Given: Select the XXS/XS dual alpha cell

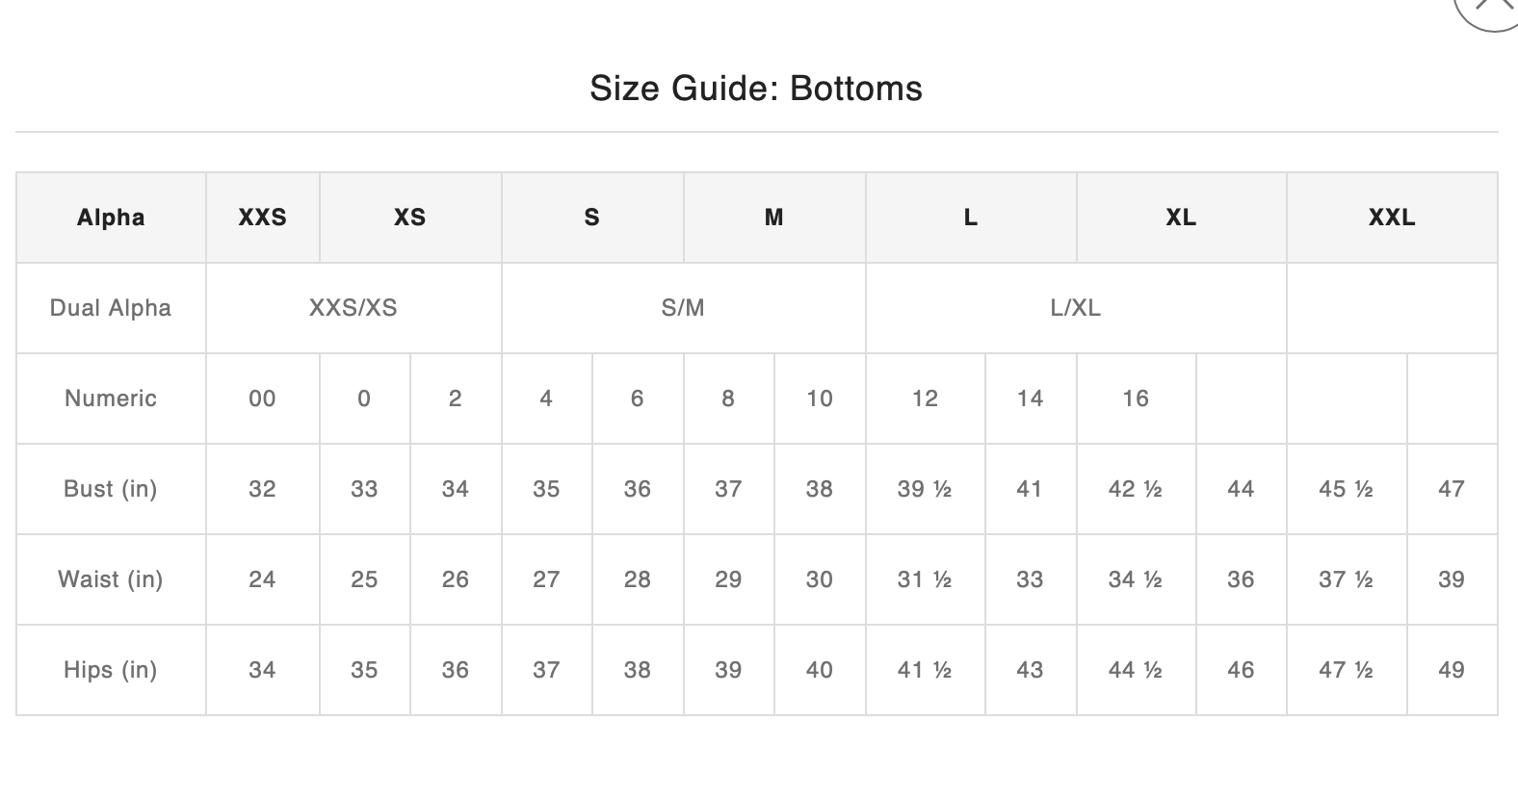Looking at the screenshot, I should point(353,308).
